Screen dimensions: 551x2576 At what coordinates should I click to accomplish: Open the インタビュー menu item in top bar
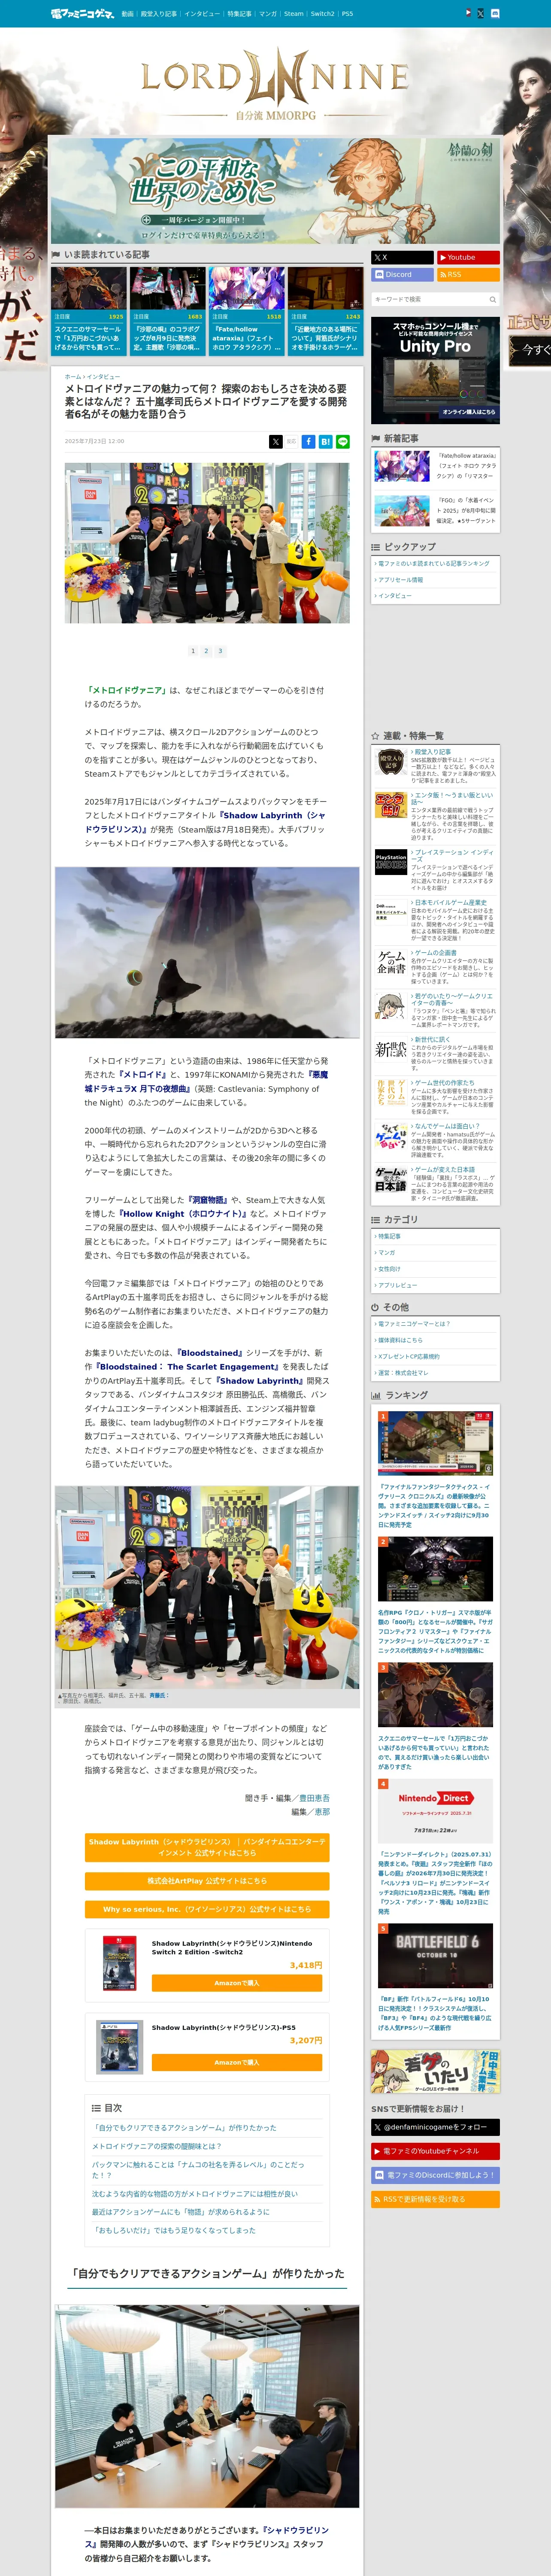202,14
